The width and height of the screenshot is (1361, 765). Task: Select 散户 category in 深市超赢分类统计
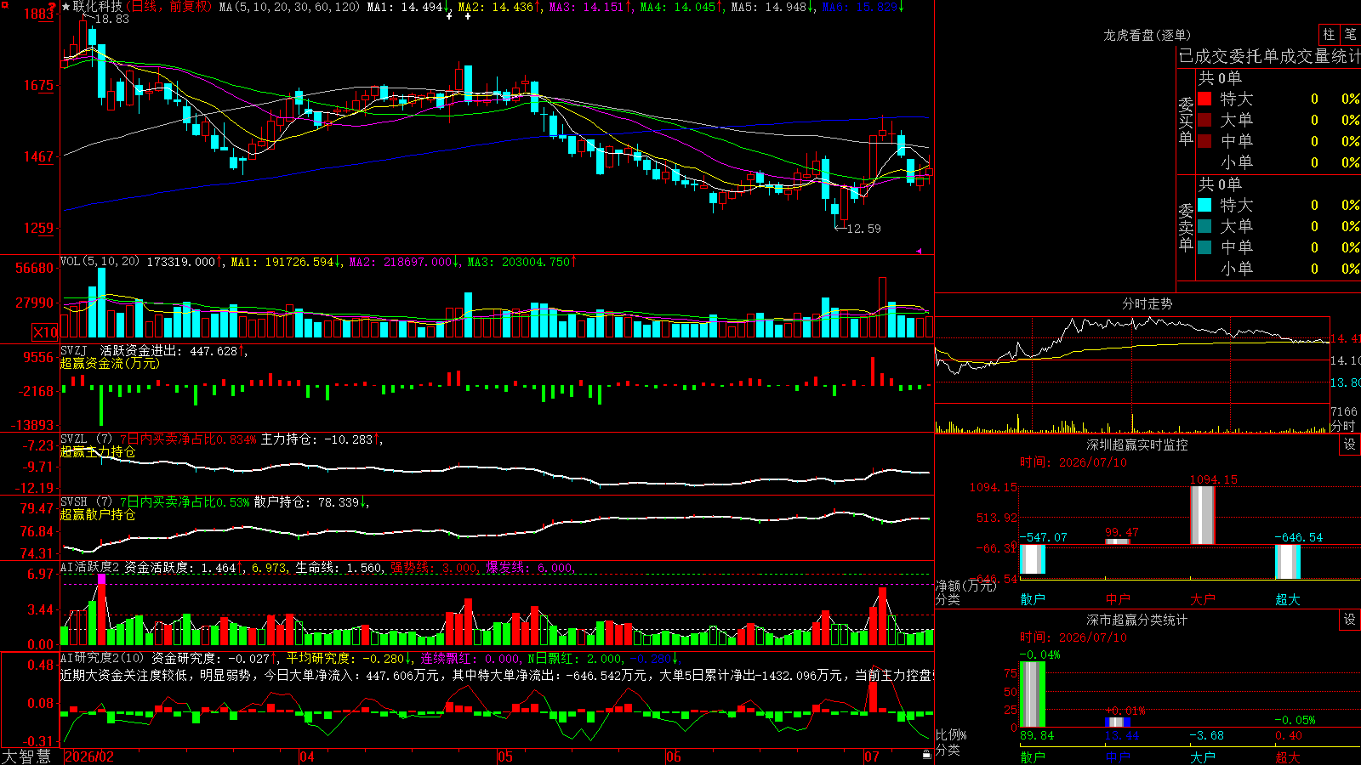pos(1033,757)
